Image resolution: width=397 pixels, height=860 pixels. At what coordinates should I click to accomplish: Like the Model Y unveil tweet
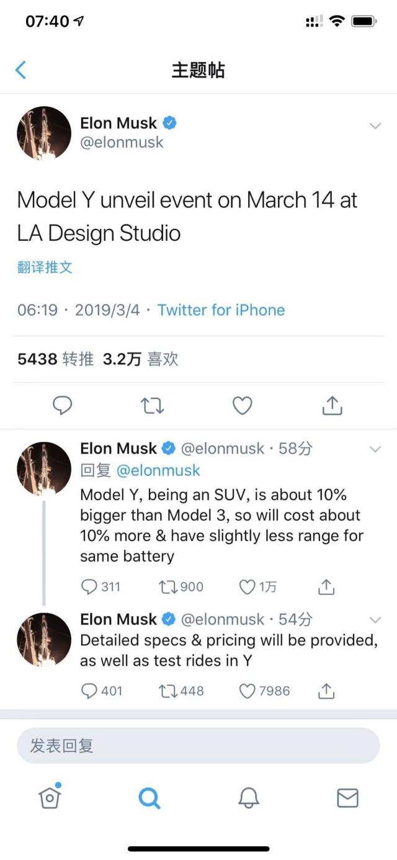tap(242, 406)
